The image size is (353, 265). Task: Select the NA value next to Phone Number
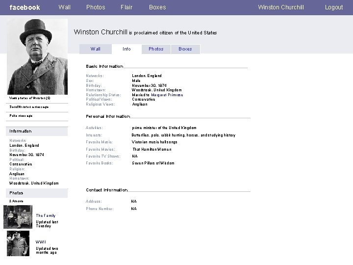pos(134,209)
